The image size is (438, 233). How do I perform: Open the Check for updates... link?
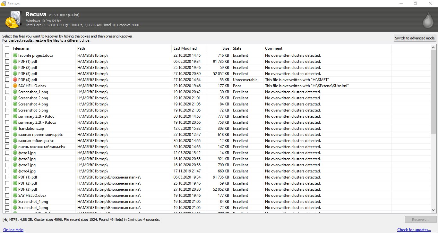point(414,230)
